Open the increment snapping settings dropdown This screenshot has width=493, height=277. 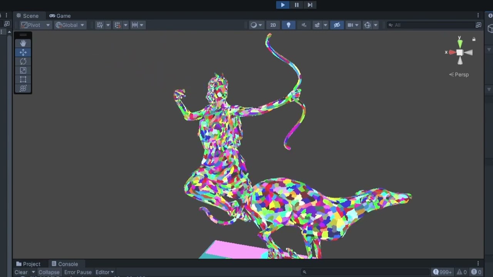click(x=138, y=25)
